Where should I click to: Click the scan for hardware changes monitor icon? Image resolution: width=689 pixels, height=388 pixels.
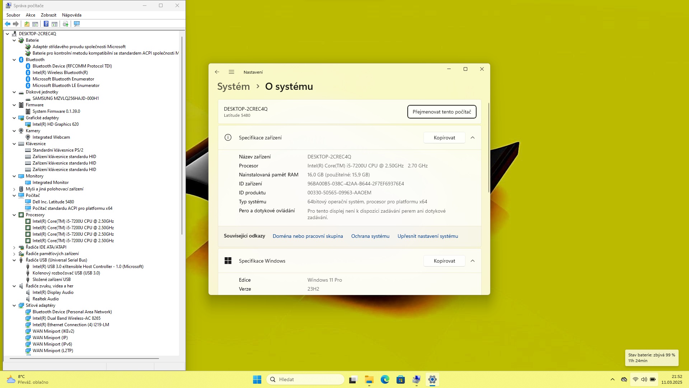(x=77, y=24)
